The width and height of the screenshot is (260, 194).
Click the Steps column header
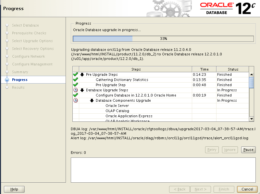click(136, 69)
